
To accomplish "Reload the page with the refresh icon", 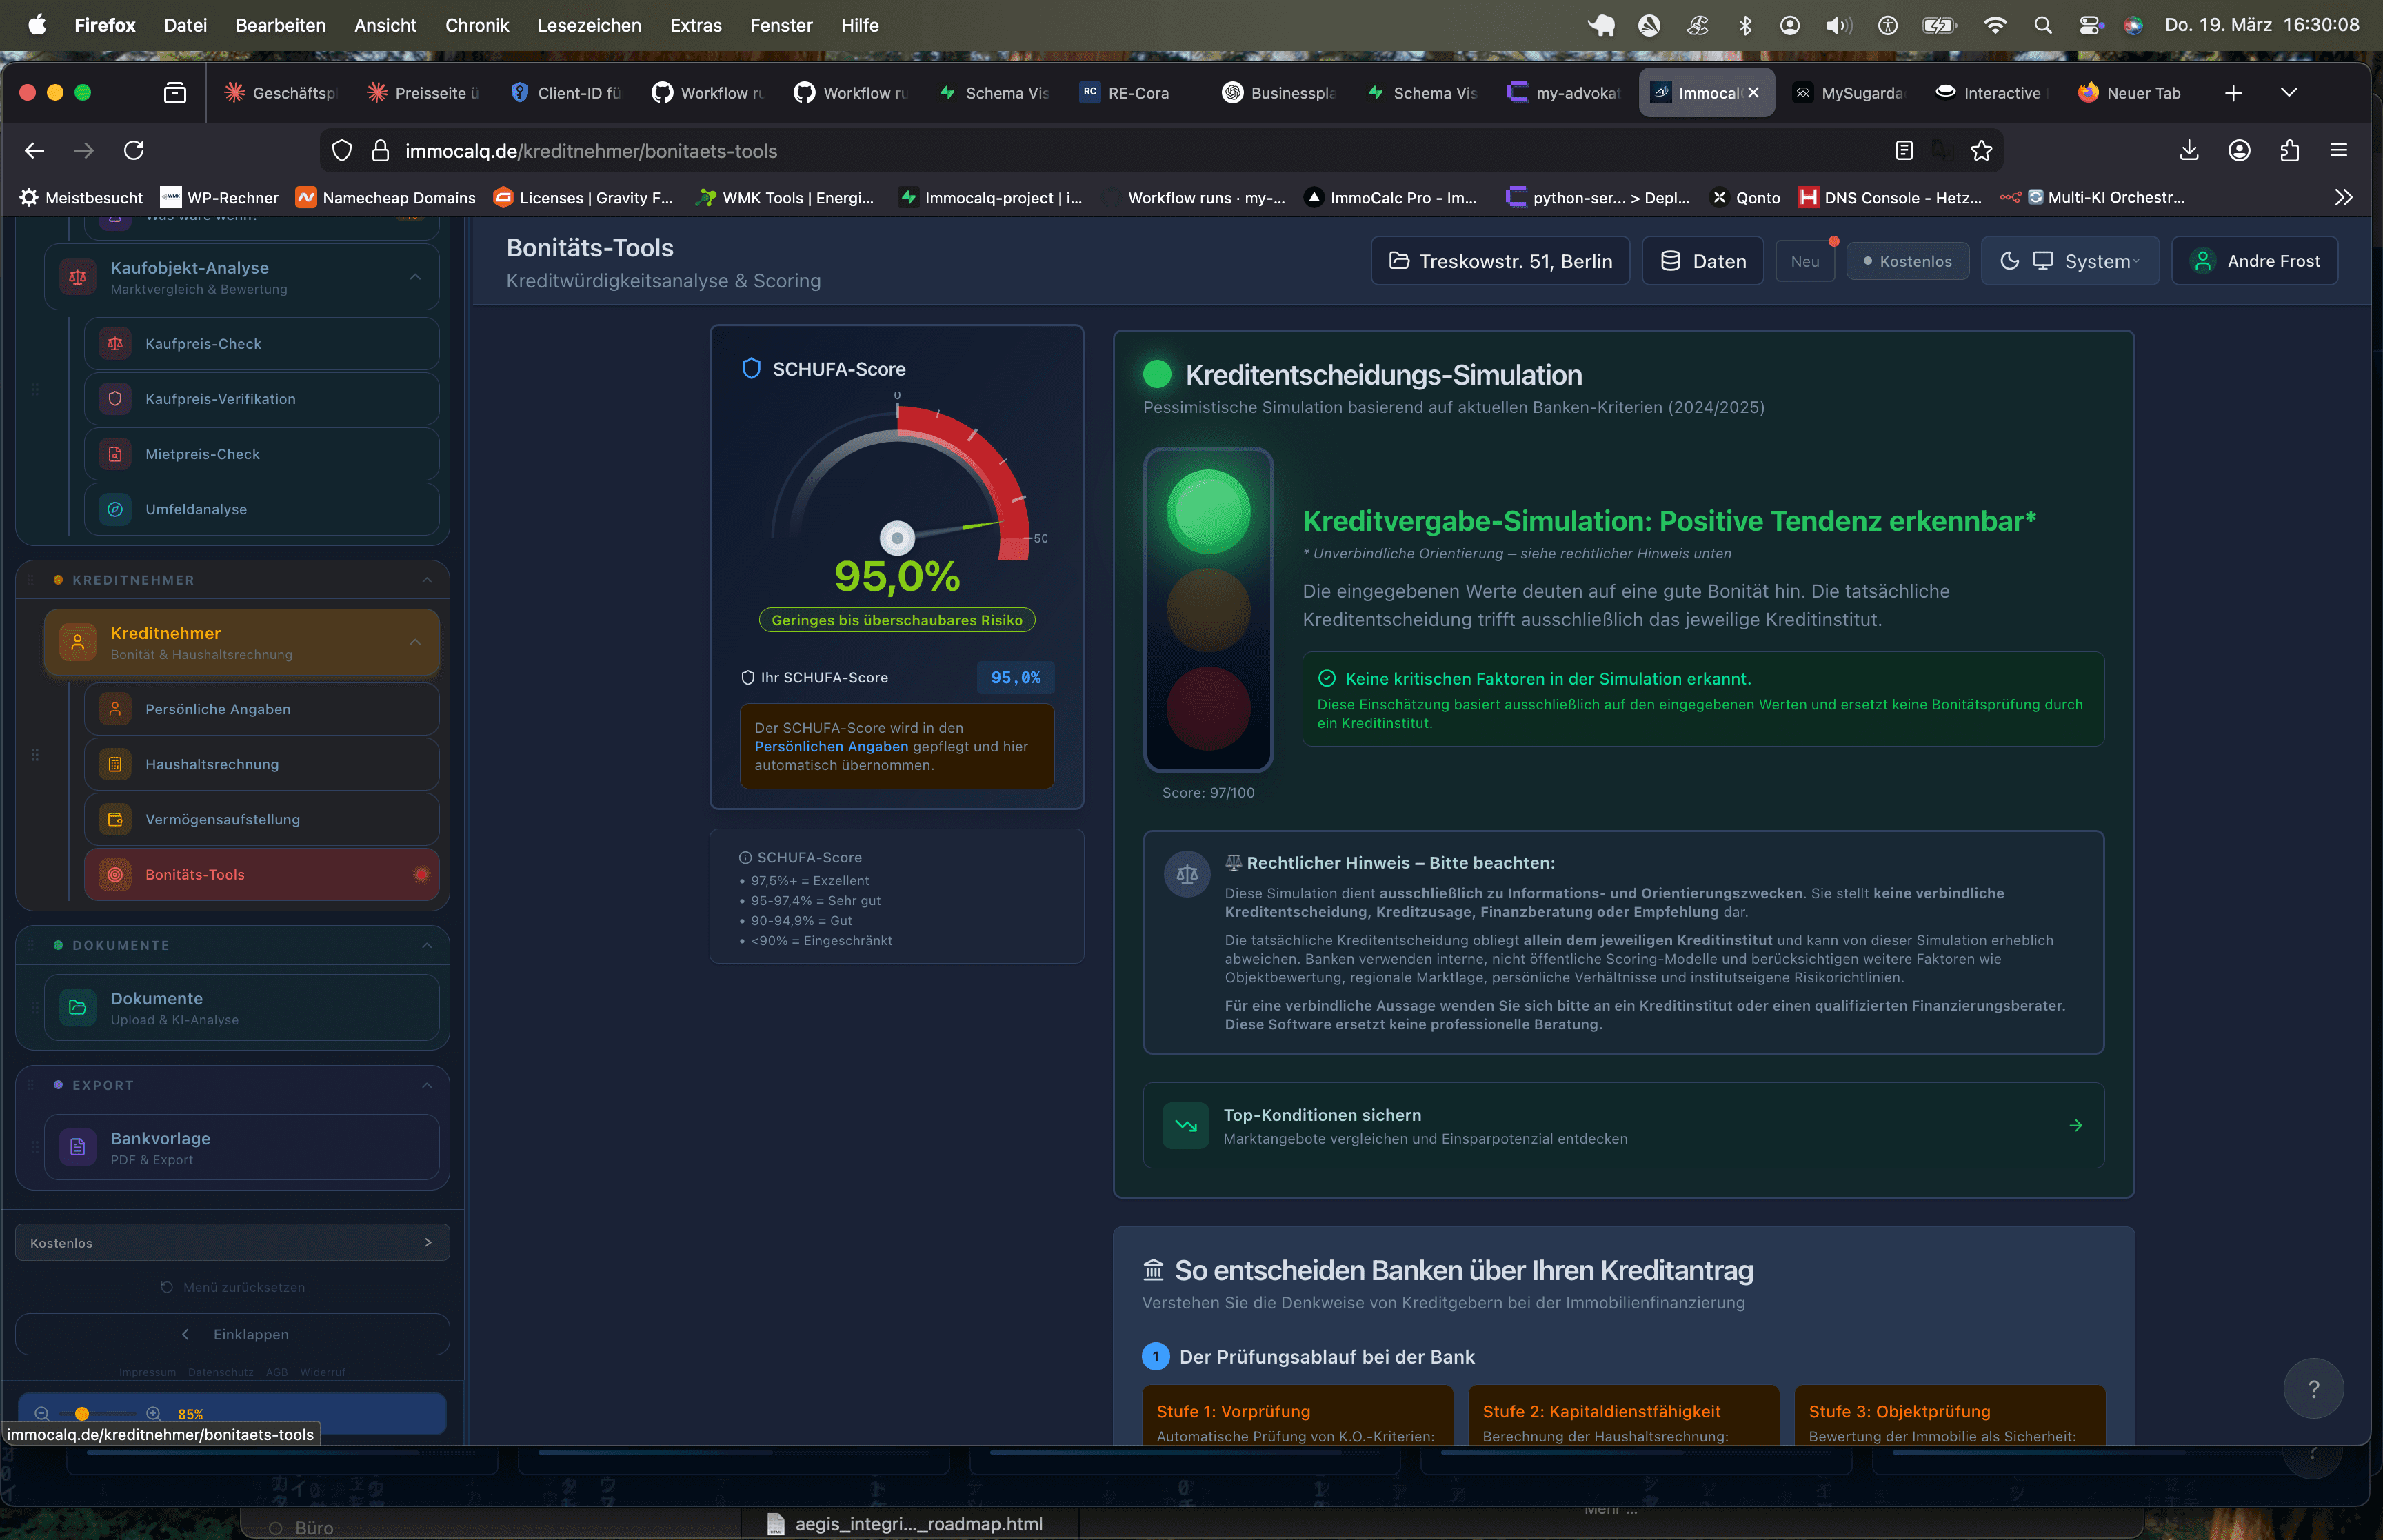I will (x=134, y=150).
